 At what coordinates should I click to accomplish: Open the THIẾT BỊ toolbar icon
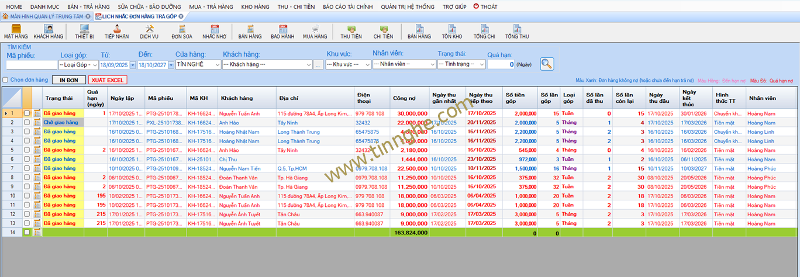(x=84, y=31)
